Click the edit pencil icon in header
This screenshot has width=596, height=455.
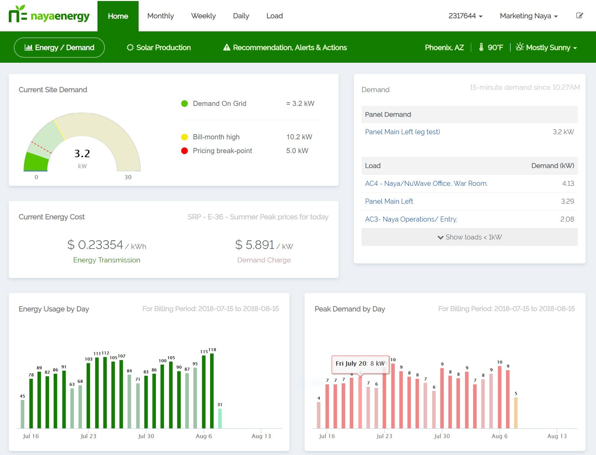coord(579,16)
